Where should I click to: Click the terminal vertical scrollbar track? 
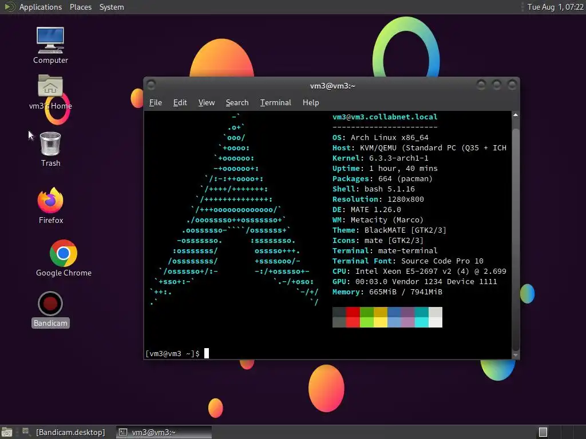pyautogui.click(x=516, y=235)
